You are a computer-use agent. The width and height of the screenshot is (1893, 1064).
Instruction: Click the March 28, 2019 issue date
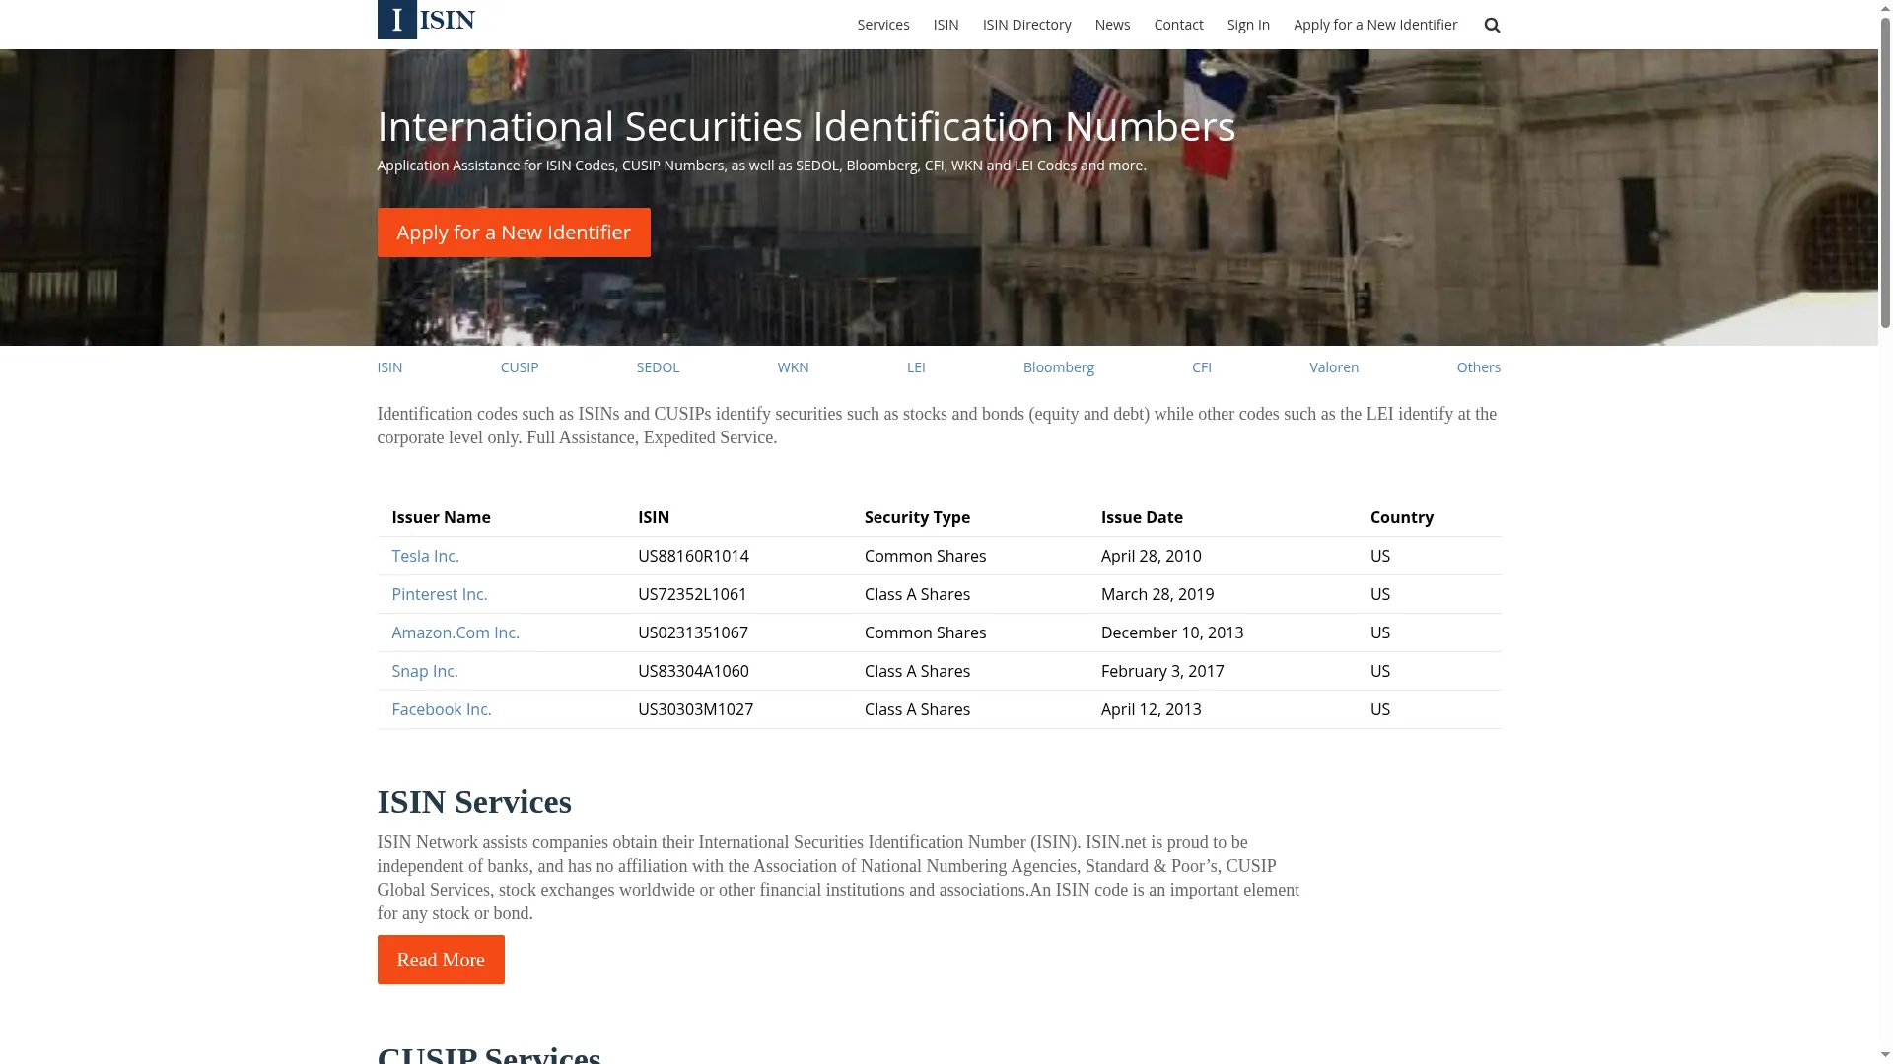point(1157,594)
